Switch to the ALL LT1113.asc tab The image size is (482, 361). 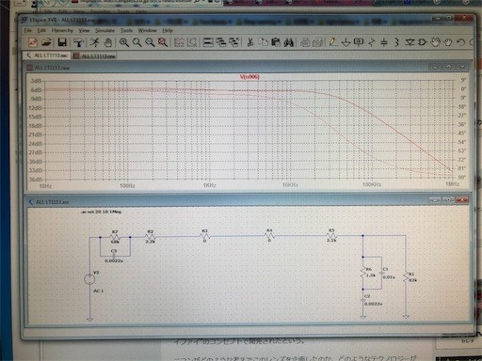[47, 55]
